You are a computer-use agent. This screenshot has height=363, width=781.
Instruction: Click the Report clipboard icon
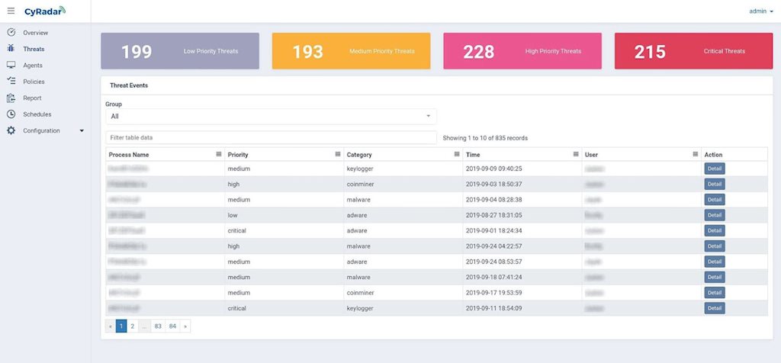coord(11,98)
